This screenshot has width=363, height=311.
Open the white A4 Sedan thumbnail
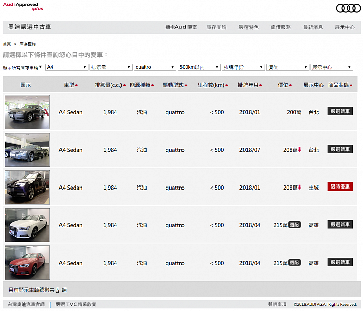click(x=27, y=225)
